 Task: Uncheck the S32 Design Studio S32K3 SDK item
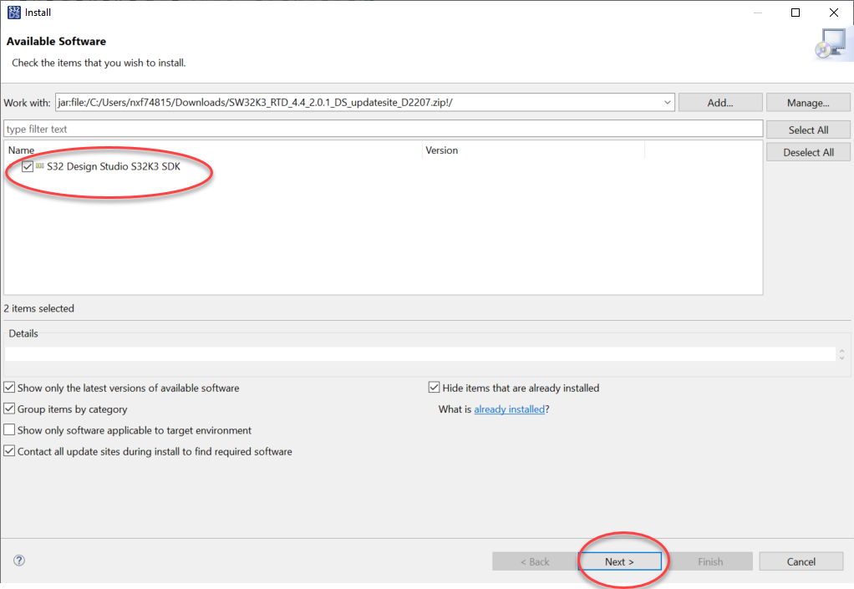[28, 166]
